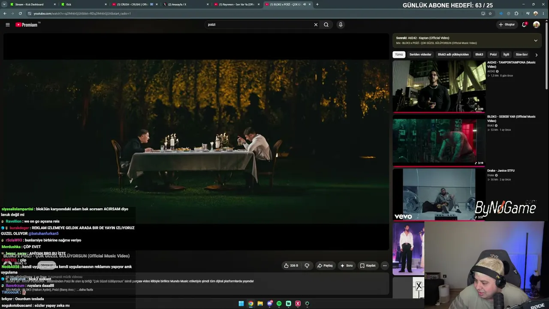The image size is (549, 309).
Task: Open the red X app on taskbar
Action: [x=298, y=304]
